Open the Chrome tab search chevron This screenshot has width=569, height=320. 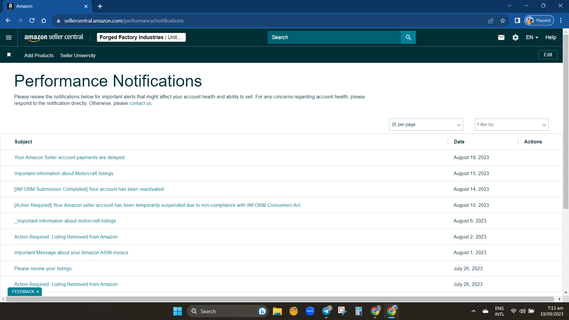click(510, 6)
